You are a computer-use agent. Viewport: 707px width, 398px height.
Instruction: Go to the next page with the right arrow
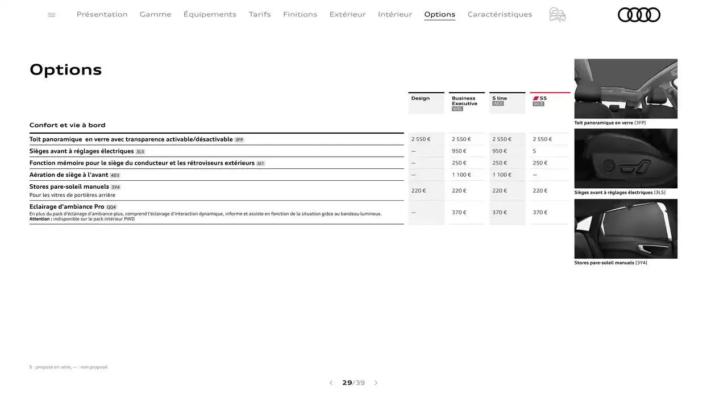(x=376, y=382)
